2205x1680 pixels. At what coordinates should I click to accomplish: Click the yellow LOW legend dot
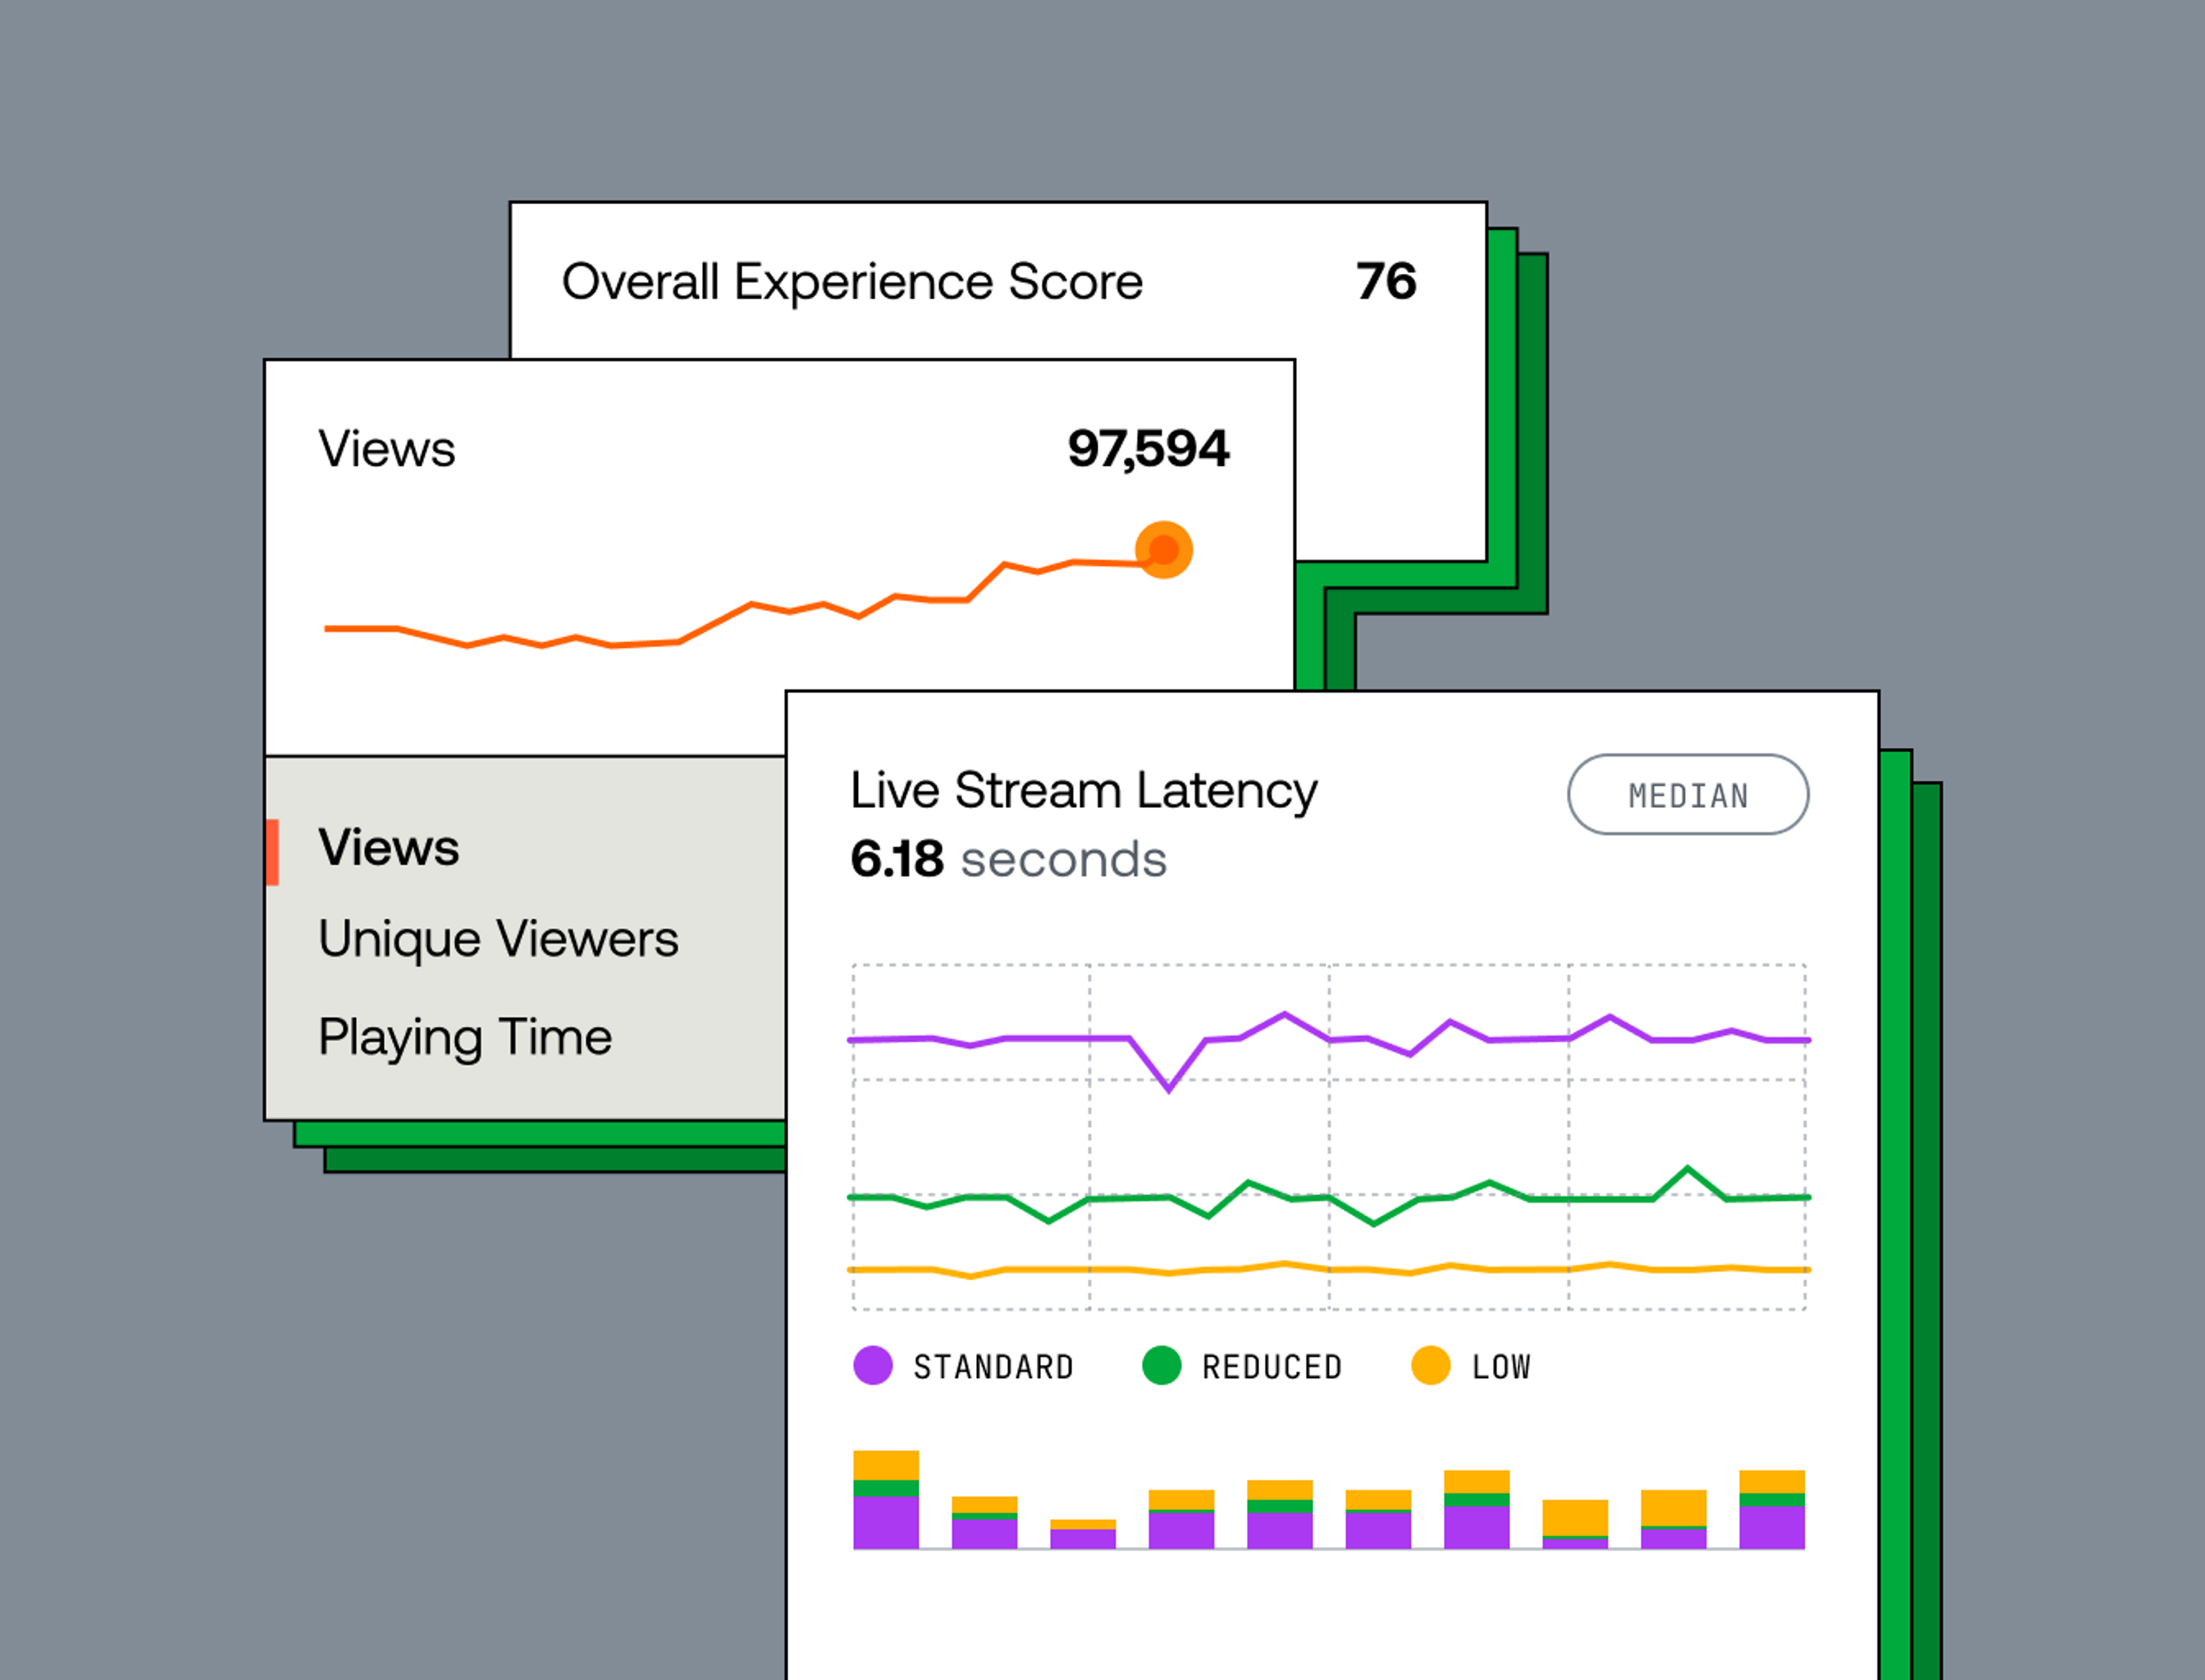(x=1430, y=1366)
